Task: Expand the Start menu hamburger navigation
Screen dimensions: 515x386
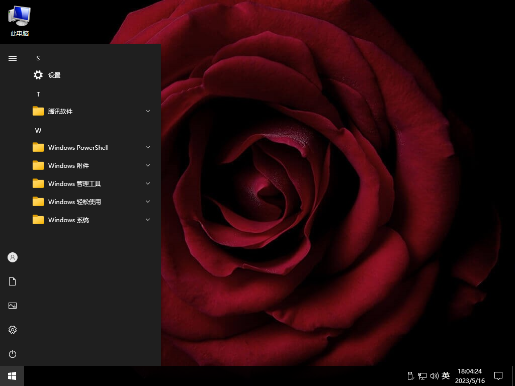Action: pyautogui.click(x=13, y=58)
